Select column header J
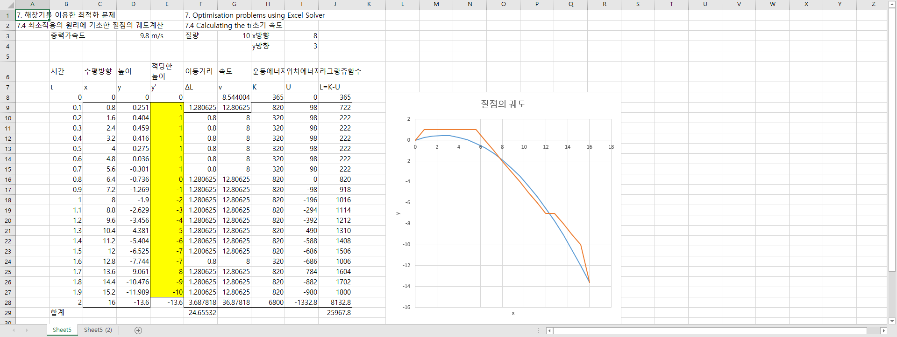The image size is (897, 337). pos(335,4)
